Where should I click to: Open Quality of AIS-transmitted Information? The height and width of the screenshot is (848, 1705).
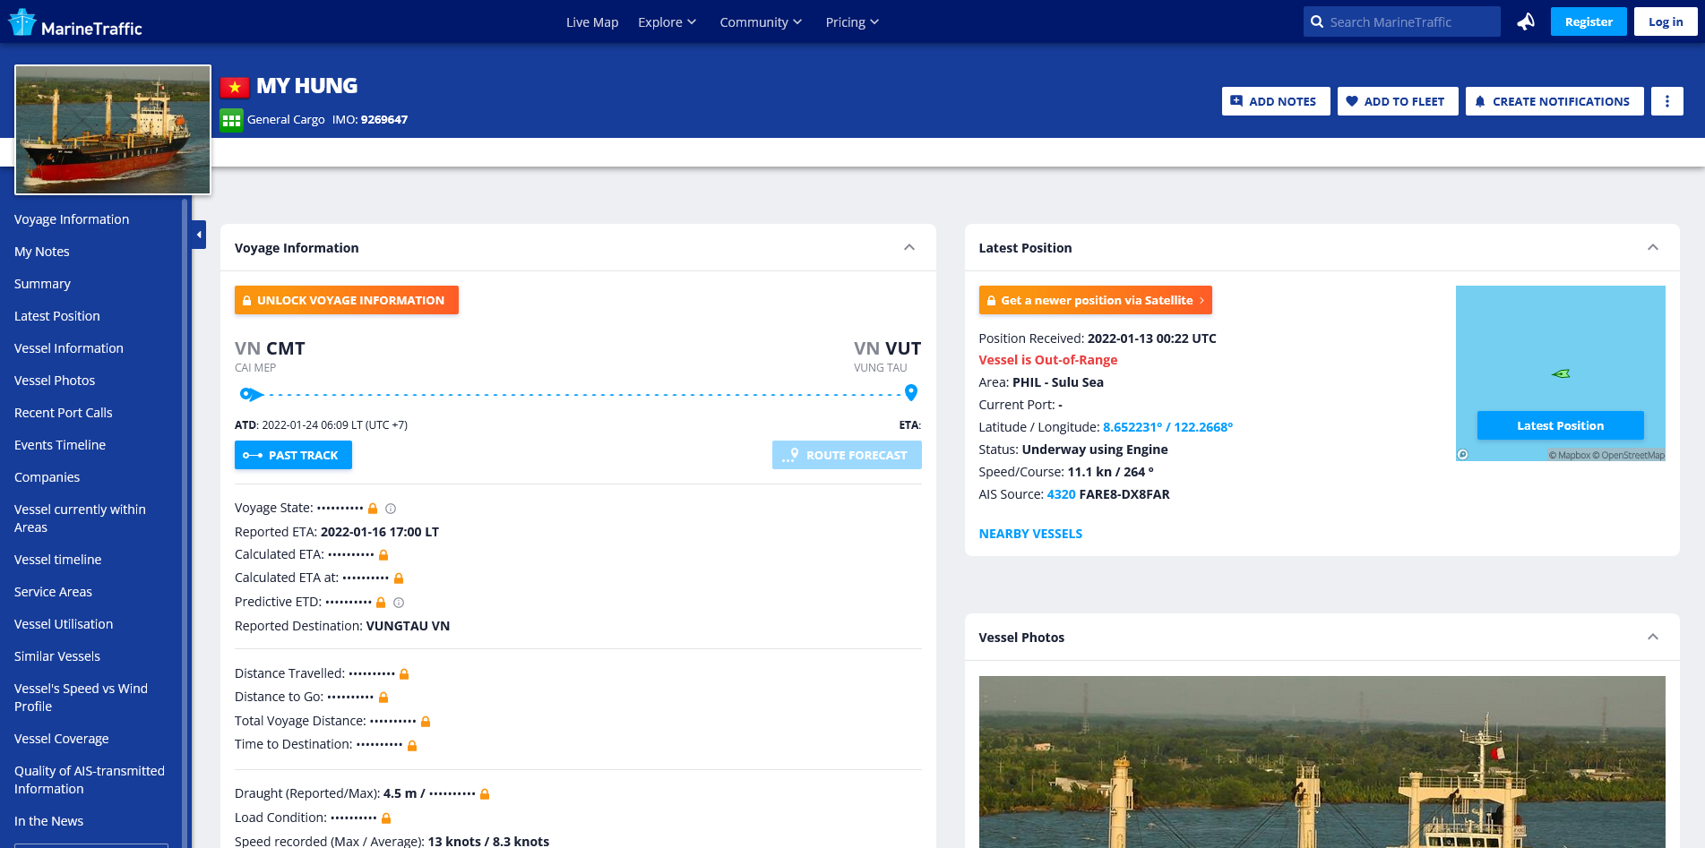tap(90, 780)
